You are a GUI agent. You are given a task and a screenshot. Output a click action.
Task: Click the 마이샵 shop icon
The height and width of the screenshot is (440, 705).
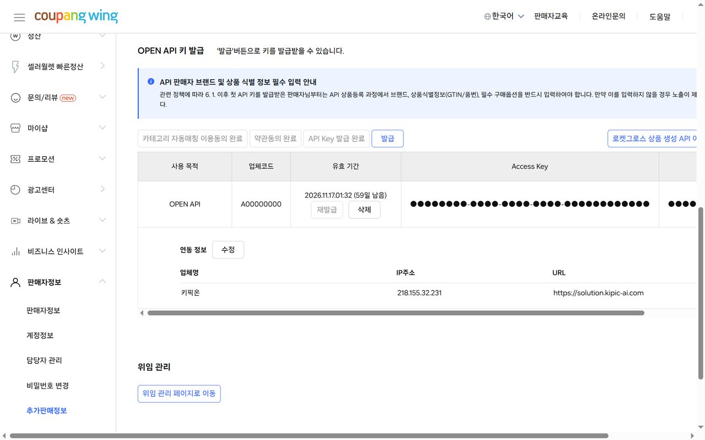15,128
